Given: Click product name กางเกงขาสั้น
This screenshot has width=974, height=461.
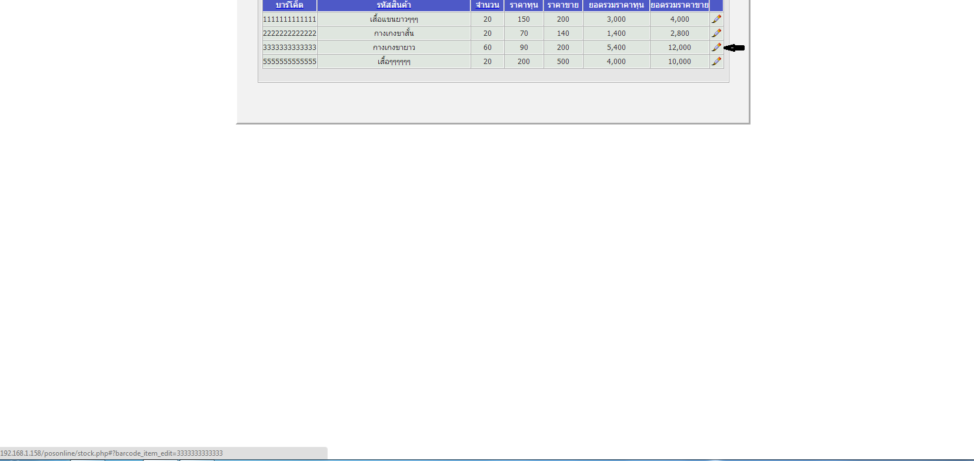Looking at the screenshot, I should coord(394,33).
